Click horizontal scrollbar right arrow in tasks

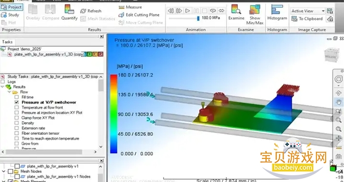[96, 152]
